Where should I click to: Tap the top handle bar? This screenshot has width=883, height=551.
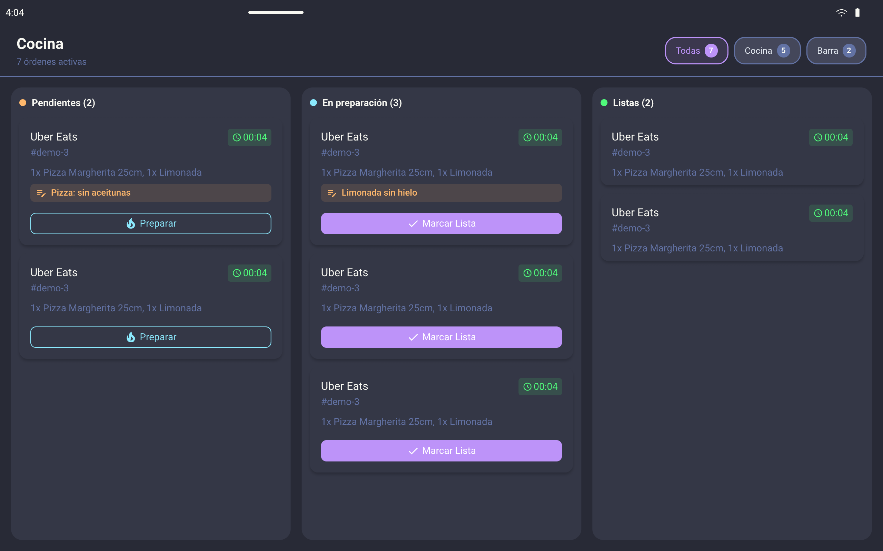[276, 12]
